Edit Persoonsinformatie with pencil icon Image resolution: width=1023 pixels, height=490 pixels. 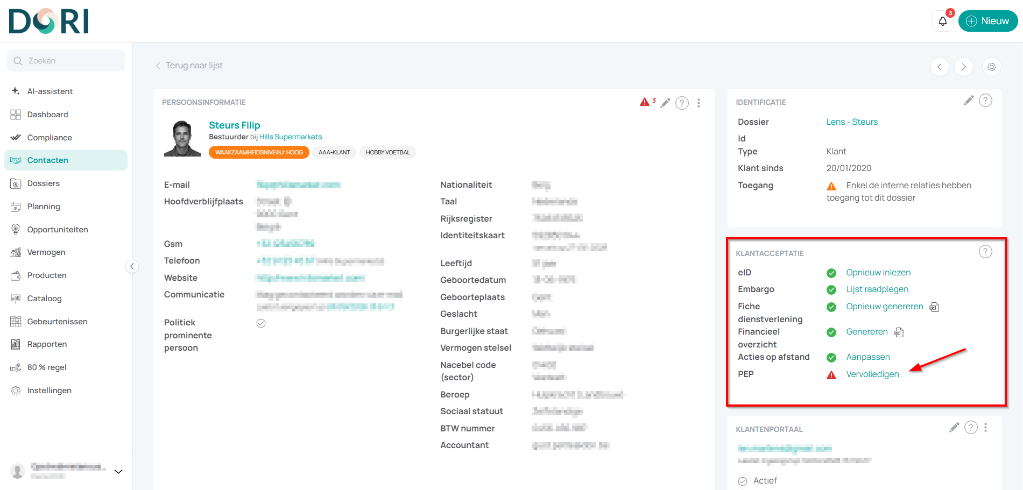pyautogui.click(x=666, y=103)
